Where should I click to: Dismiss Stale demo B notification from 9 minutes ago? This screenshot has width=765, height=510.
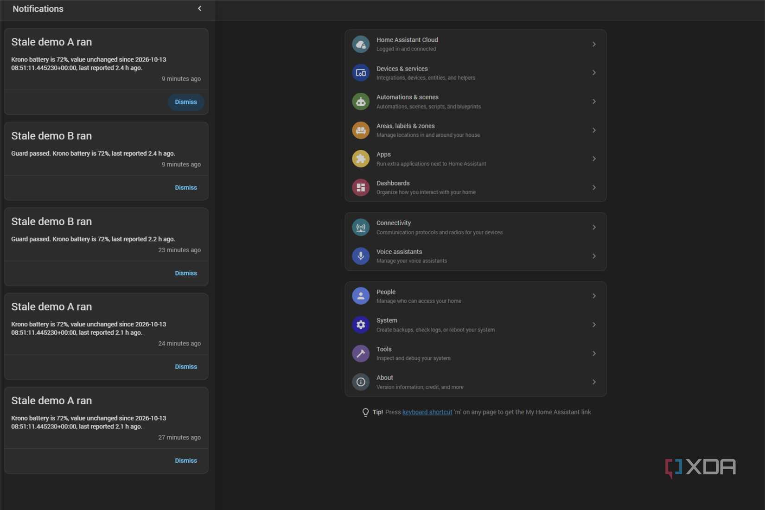click(186, 188)
